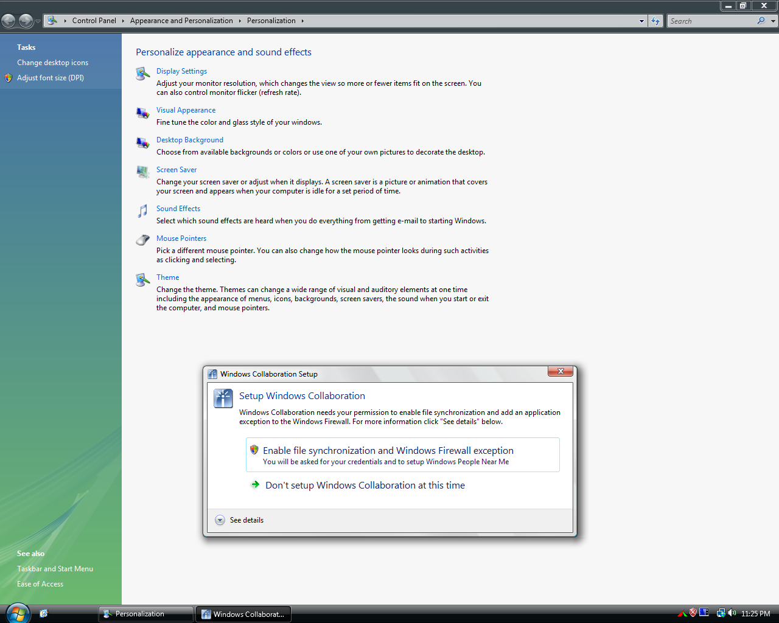The height and width of the screenshot is (623, 779).
Task: Open Ease of Access link
Action: (x=40, y=584)
